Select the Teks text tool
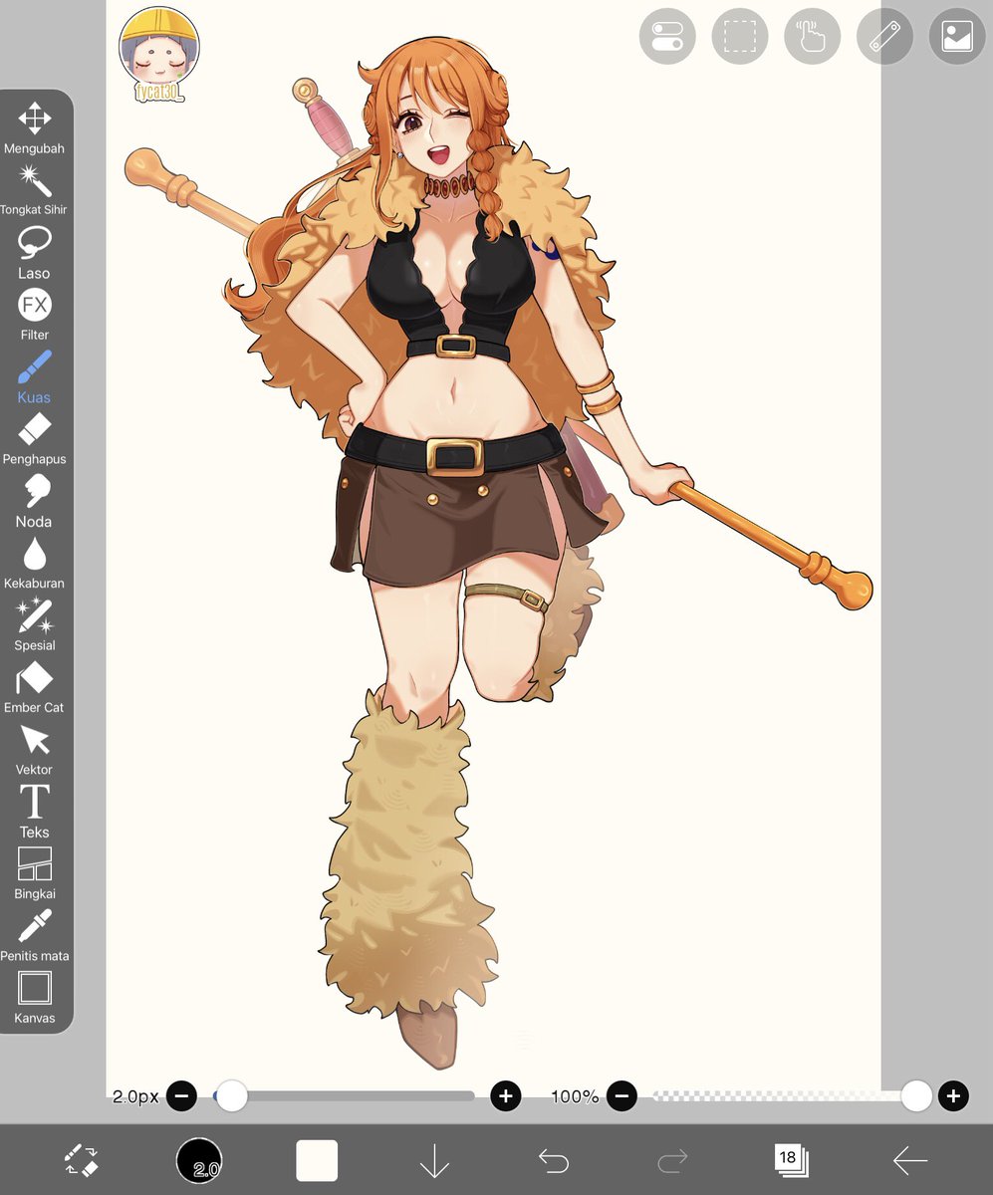Image resolution: width=993 pixels, height=1195 pixels. (x=34, y=812)
